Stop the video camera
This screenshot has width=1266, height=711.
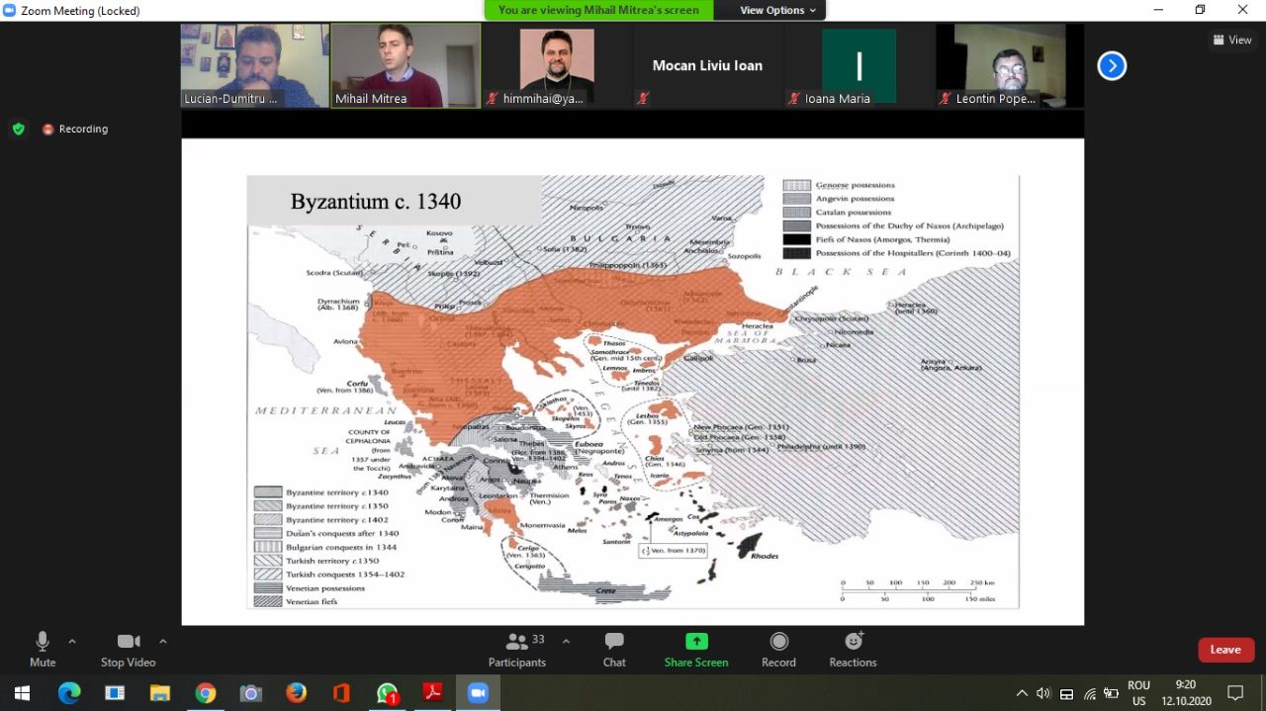pos(128,650)
